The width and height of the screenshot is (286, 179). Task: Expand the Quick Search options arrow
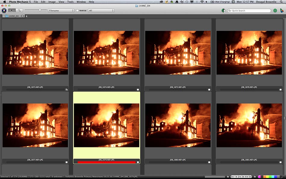230,11
